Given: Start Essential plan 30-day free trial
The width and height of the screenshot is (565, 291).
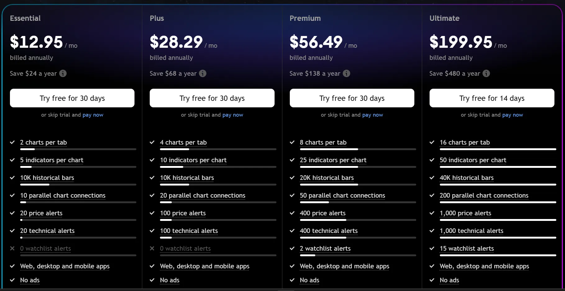Looking at the screenshot, I should tap(72, 98).
